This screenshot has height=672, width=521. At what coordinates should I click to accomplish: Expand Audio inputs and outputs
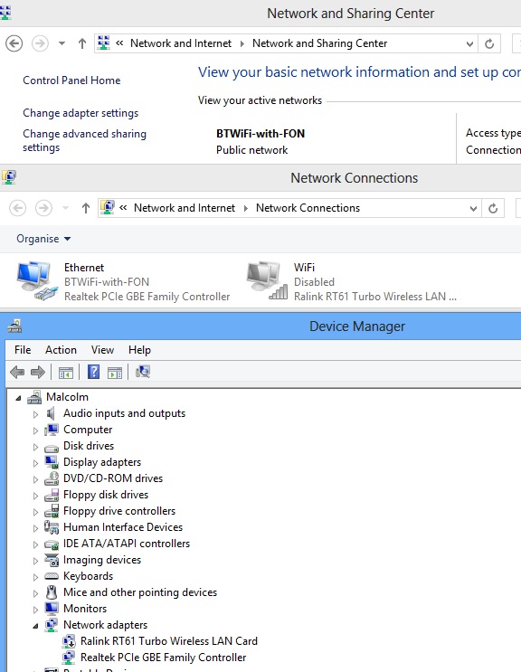tap(35, 414)
